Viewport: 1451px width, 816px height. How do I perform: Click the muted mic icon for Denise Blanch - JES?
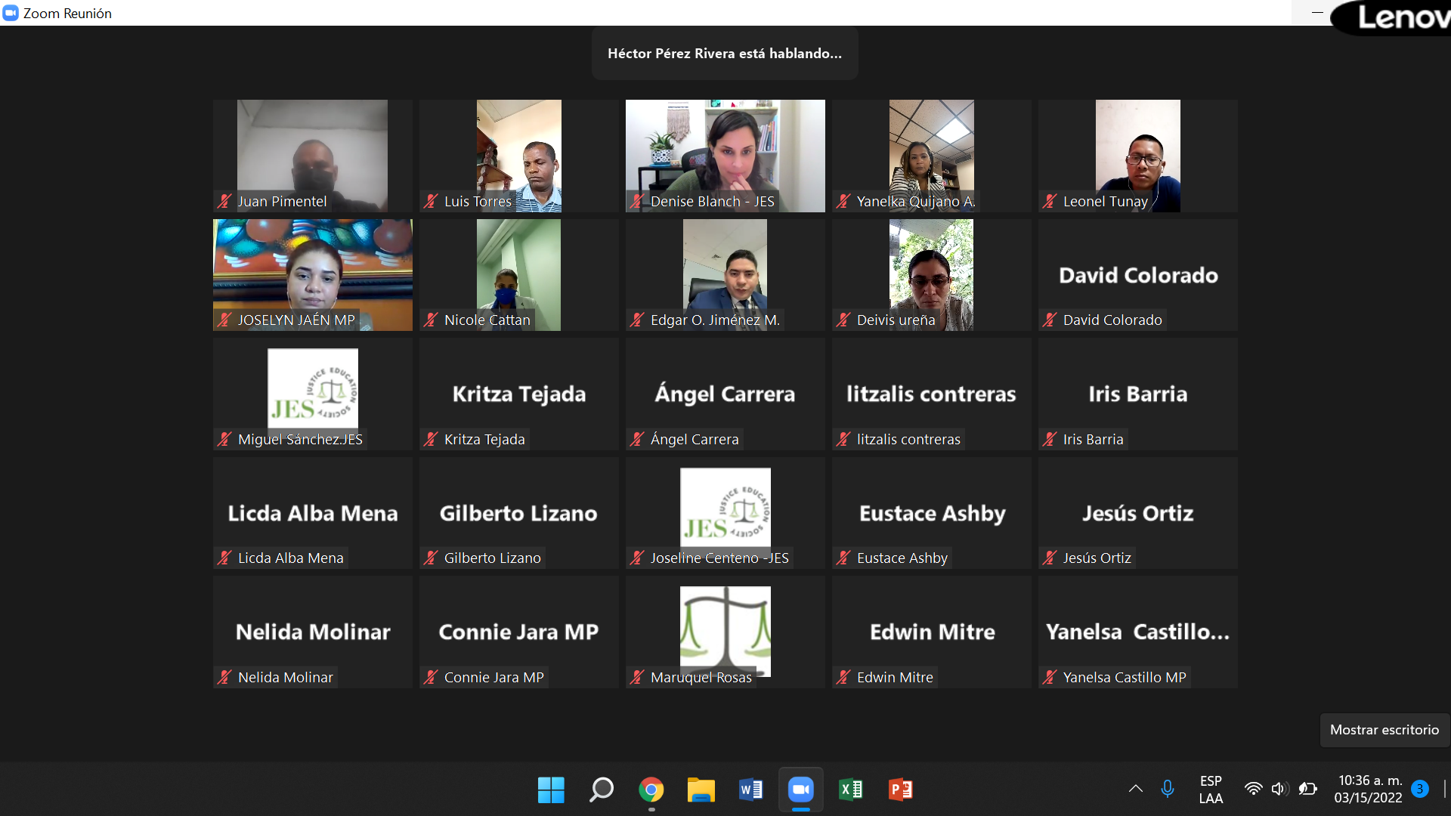[637, 201]
